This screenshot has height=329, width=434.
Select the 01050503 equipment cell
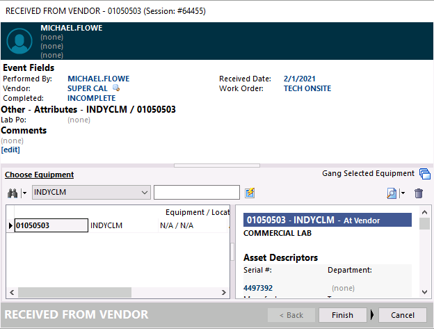coord(51,225)
